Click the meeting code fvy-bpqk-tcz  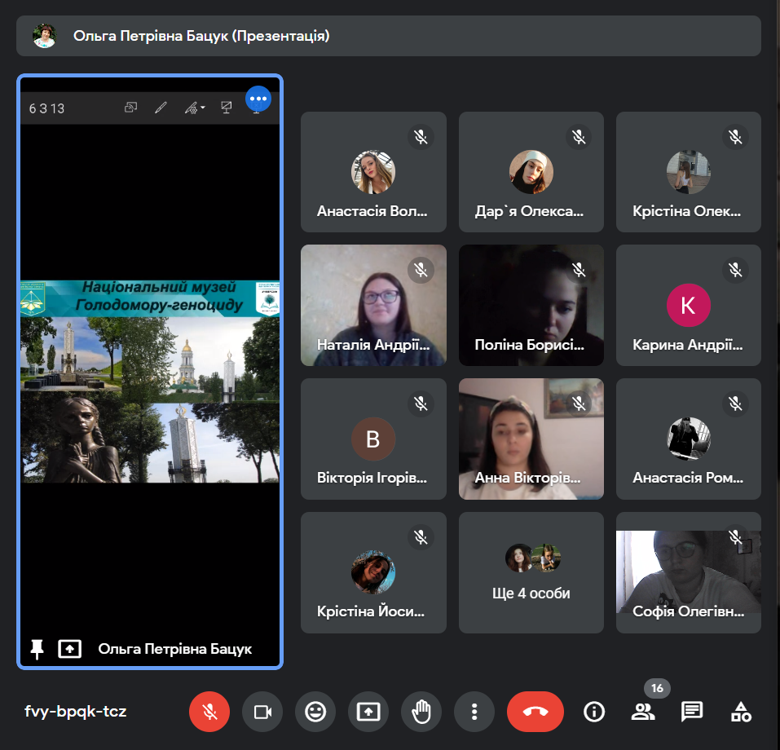(x=75, y=712)
